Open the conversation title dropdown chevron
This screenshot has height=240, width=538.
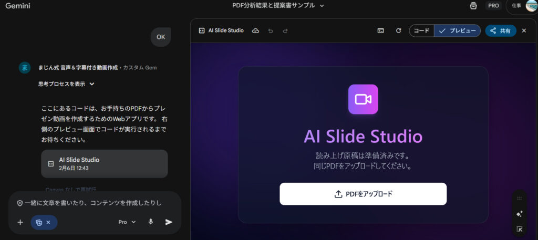pos(322,6)
